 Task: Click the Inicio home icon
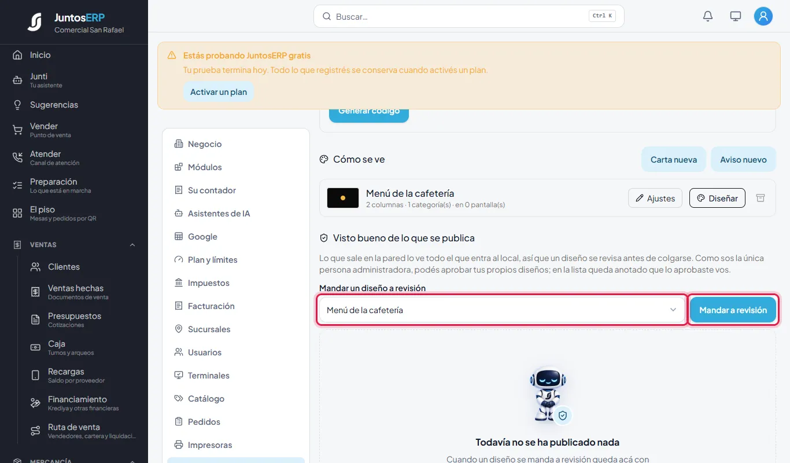click(x=17, y=55)
